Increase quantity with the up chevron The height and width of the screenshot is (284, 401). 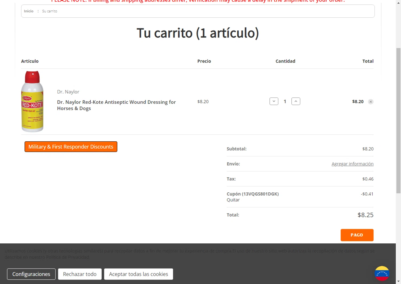296,101
